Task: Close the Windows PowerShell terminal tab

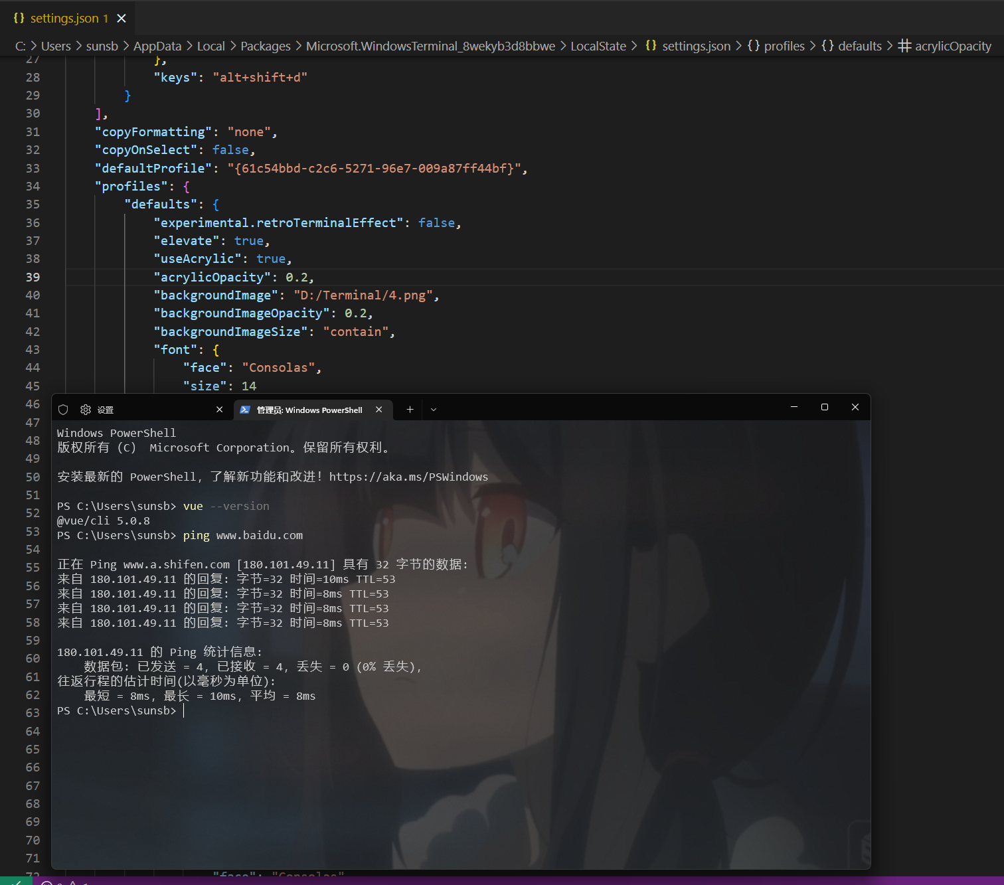Action: (x=378, y=410)
